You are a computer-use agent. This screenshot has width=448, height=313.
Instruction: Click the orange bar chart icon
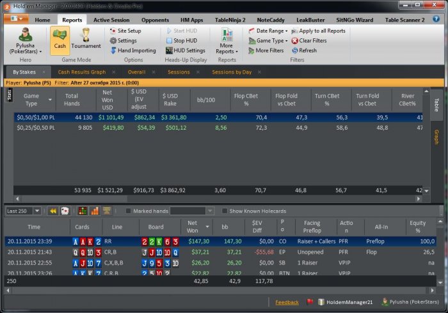95,211
